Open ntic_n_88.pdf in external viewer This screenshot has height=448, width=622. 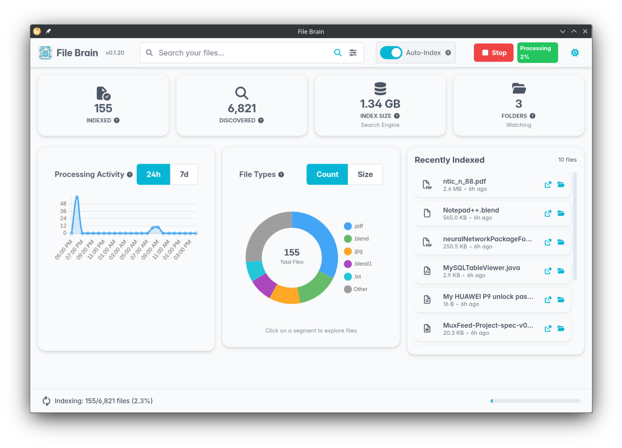pos(548,185)
